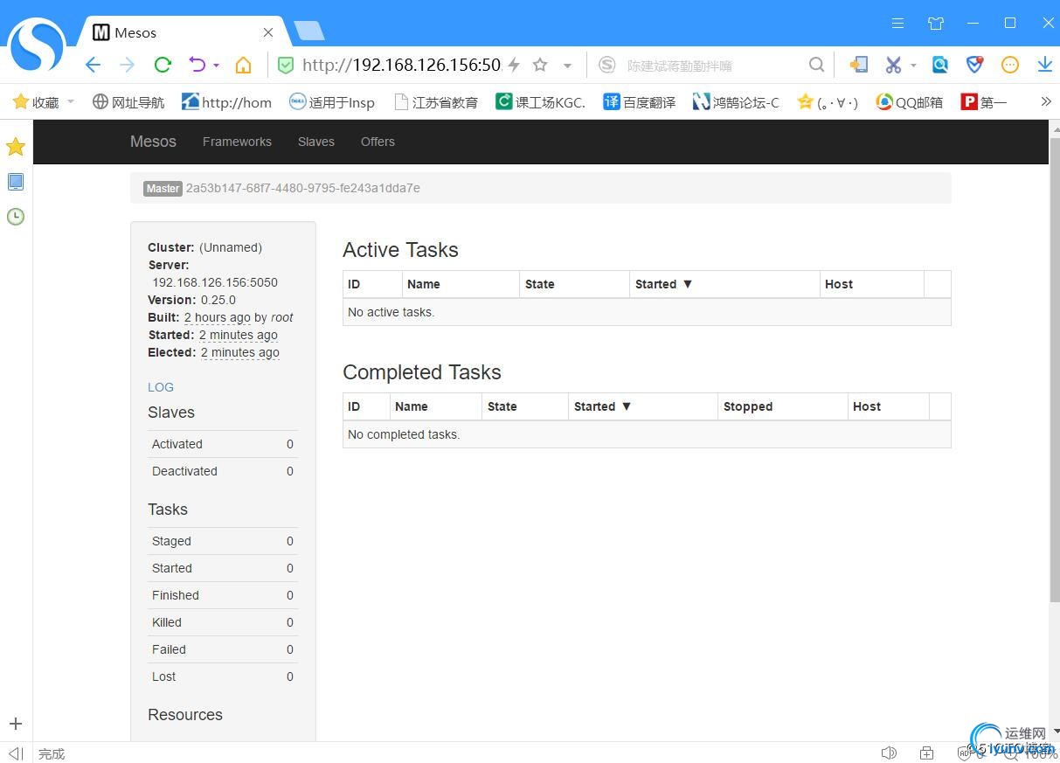Open the LOG link
The image size is (1060, 763).
161,387
